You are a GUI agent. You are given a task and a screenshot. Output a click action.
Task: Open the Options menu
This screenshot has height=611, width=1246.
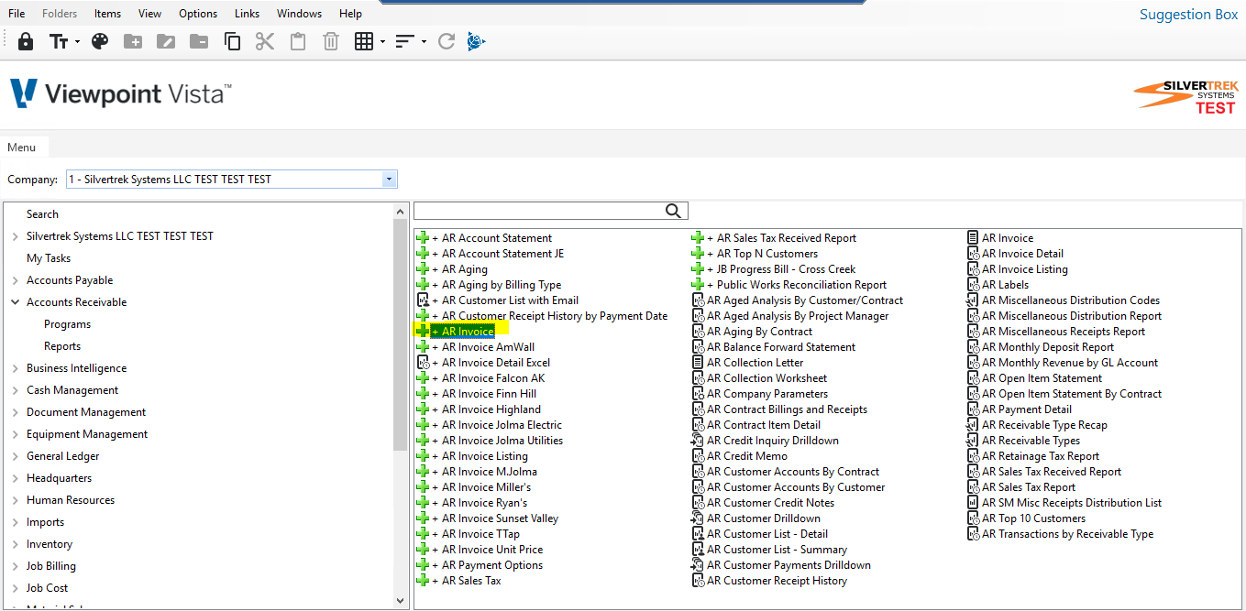click(x=198, y=14)
